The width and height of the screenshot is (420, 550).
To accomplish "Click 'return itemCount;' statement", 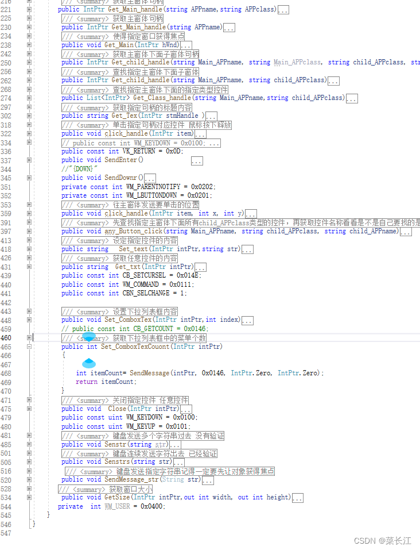I will click(106, 382).
